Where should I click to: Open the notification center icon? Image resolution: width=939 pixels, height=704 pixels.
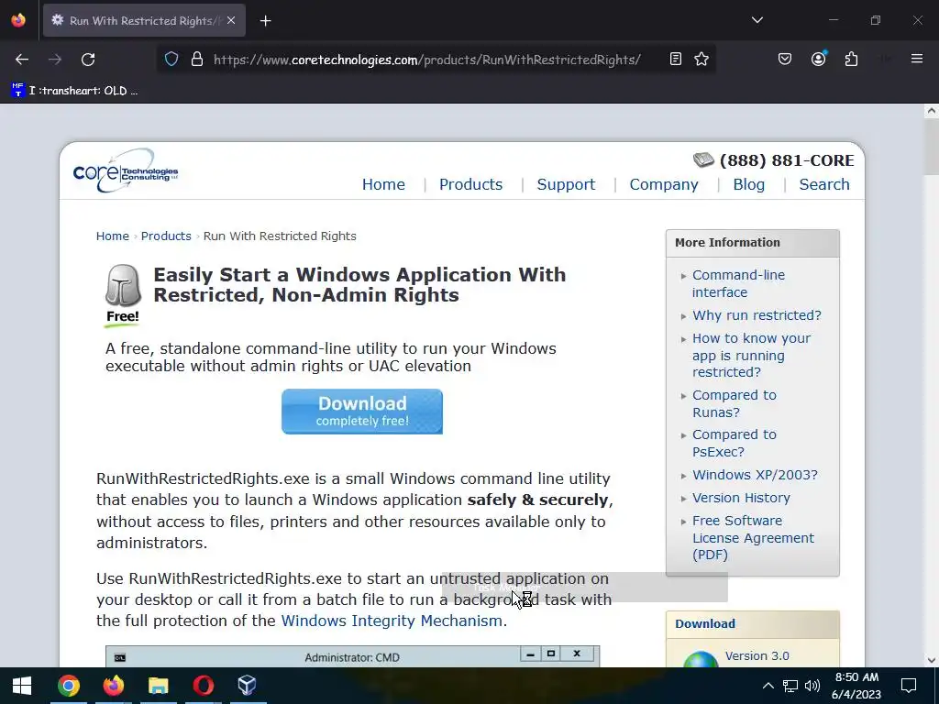point(909,686)
